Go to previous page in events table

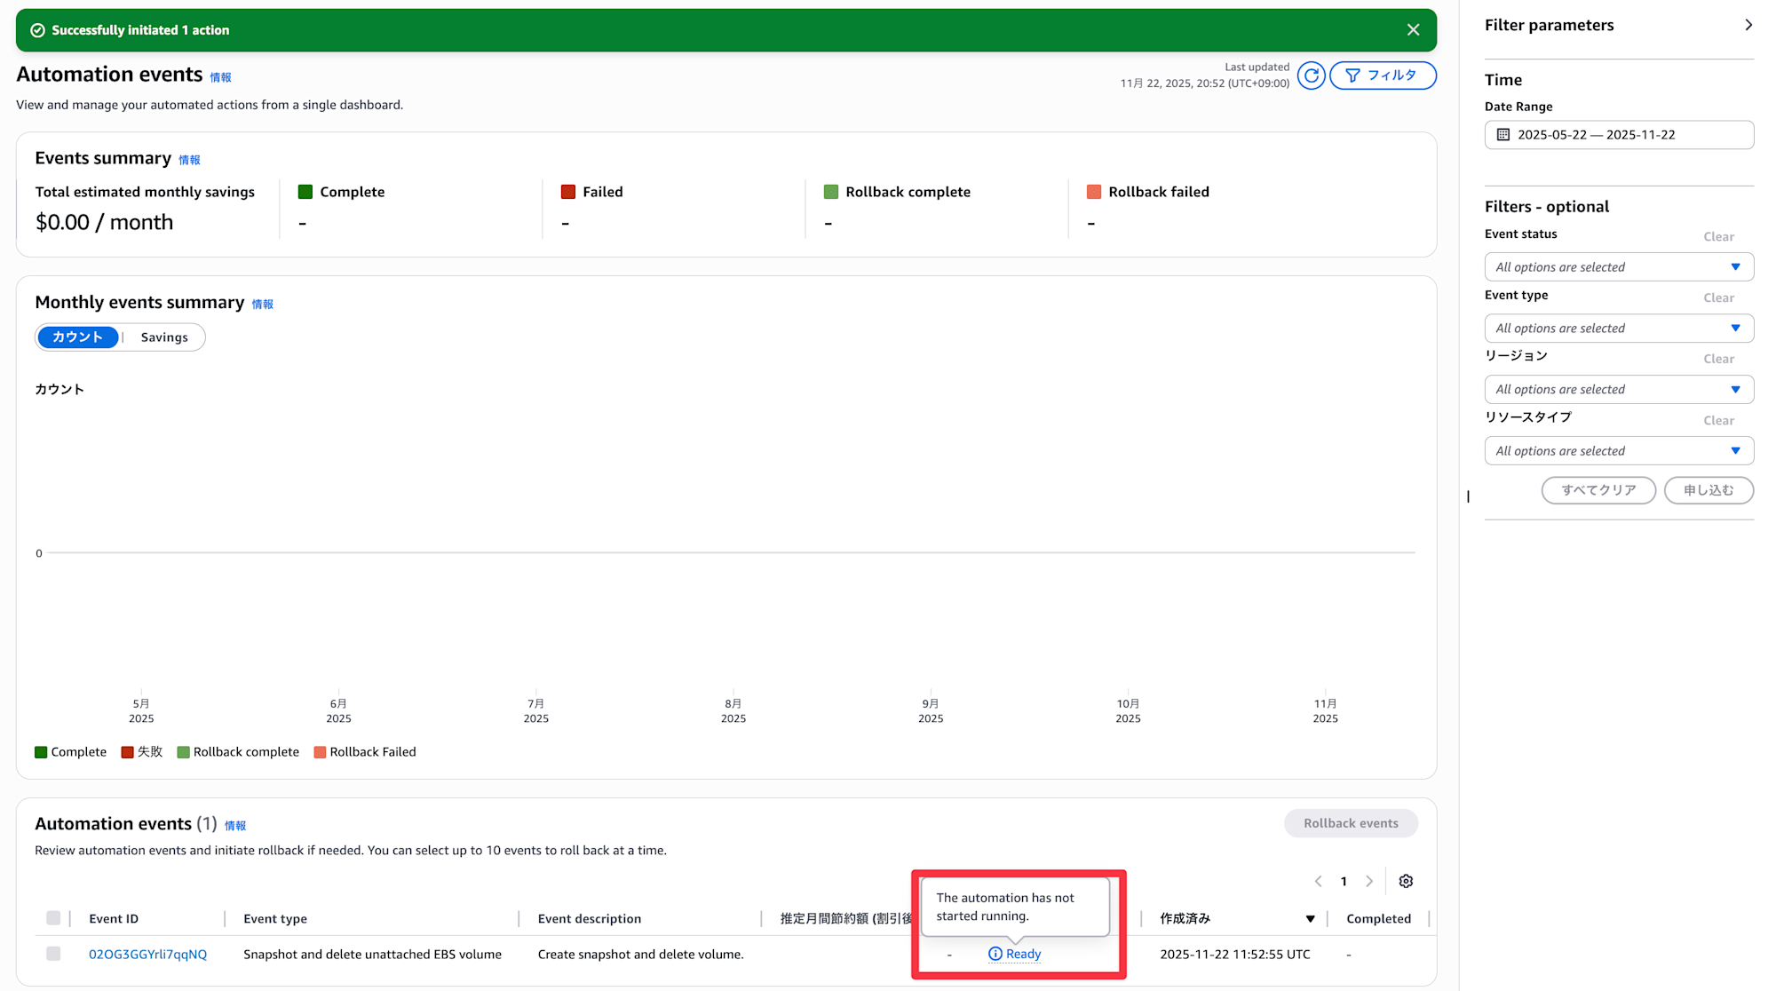[x=1319, y=881]
